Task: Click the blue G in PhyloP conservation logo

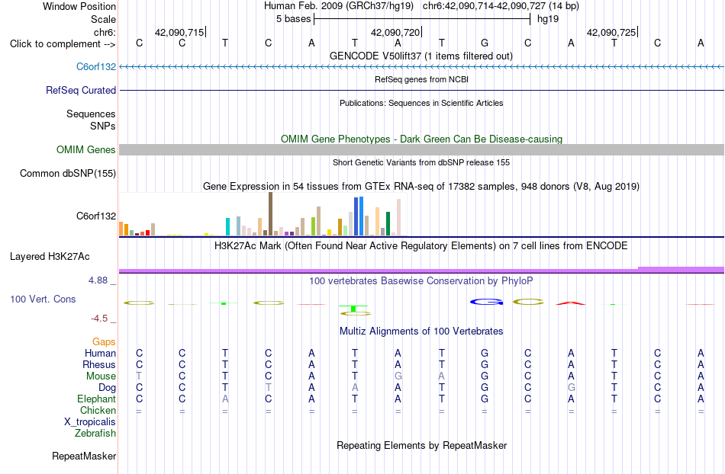Action: point(485,302)
